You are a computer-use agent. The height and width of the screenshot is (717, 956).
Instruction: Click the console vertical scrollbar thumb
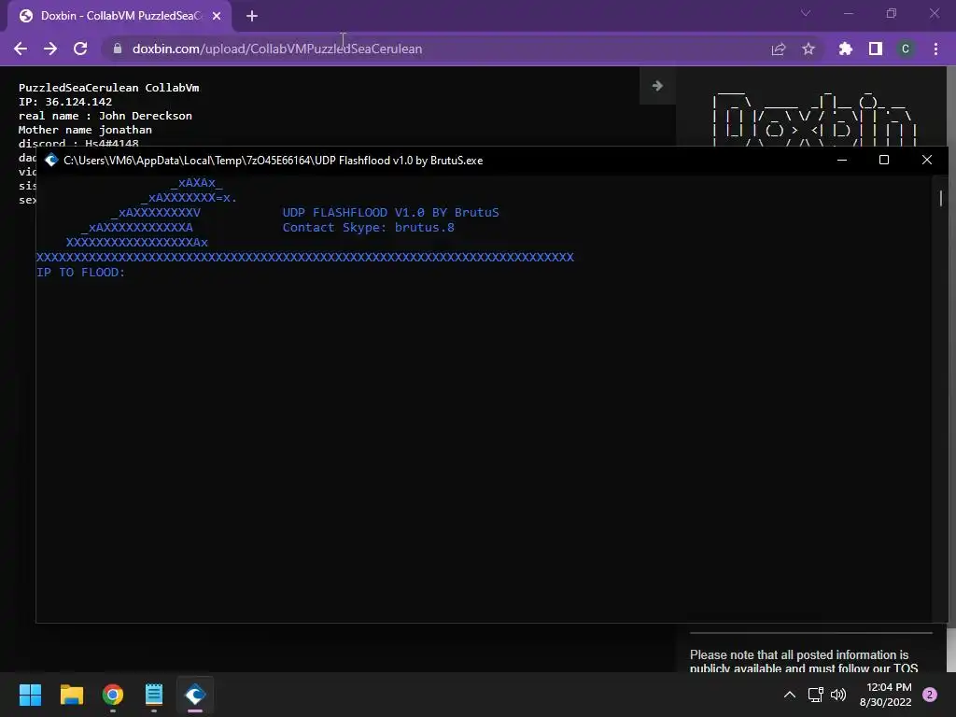(x=941, y=198)
